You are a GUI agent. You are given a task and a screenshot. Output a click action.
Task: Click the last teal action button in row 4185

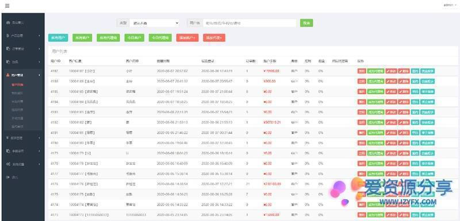pyautogui.click(x=427, y=92)
